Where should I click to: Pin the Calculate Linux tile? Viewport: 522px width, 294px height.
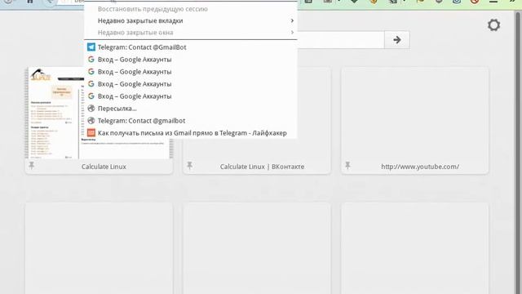tap(32, 165)
